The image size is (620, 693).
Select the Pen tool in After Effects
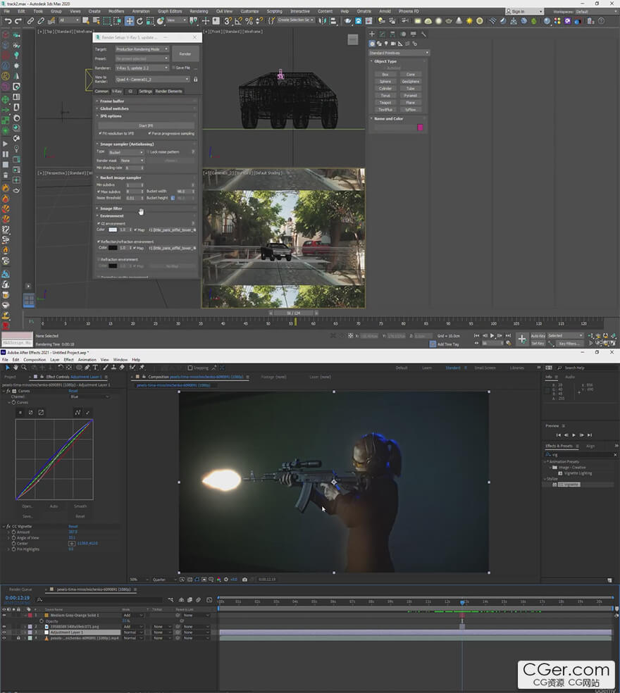(87, 367)
